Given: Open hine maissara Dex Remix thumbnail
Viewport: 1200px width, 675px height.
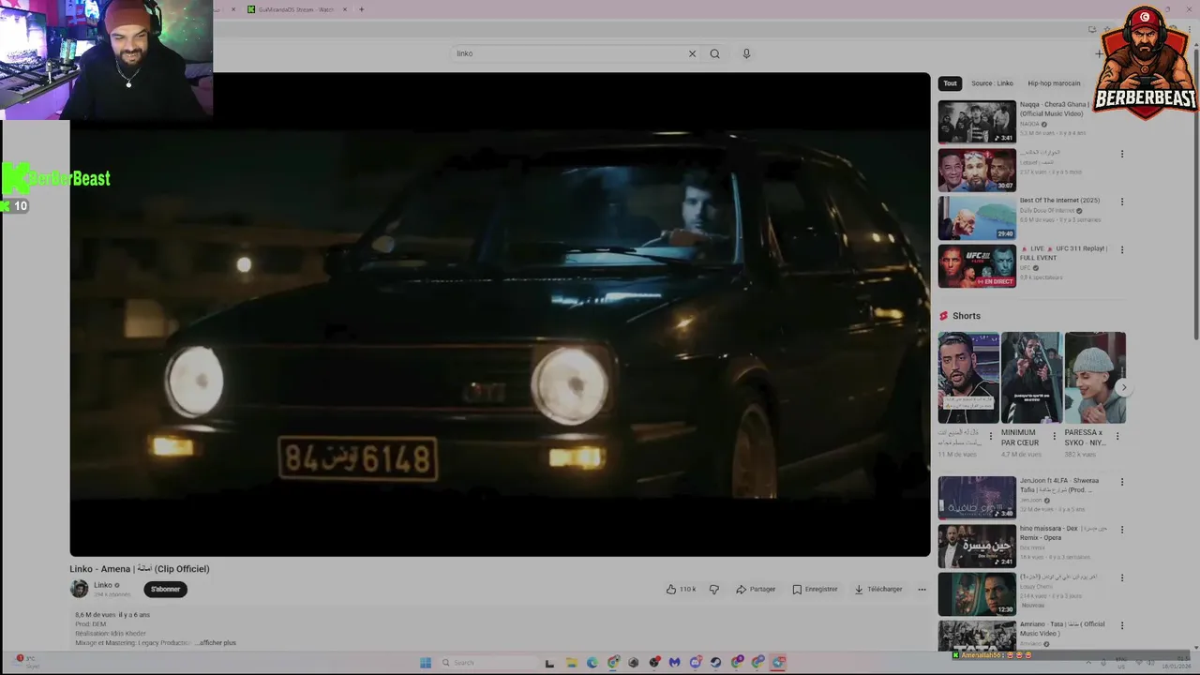Looking at the screenshot, I should [x=977, y=546].
